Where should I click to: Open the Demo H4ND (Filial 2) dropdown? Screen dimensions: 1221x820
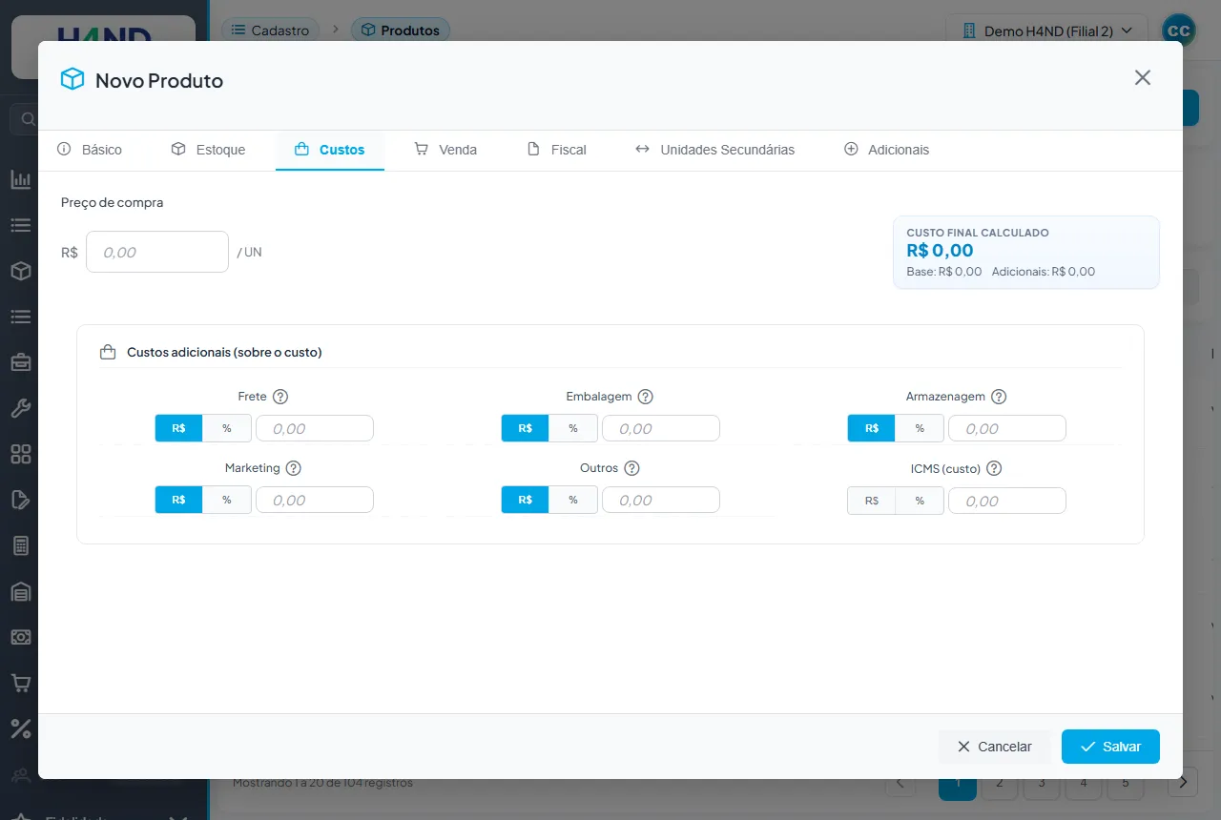(1046, 31)
